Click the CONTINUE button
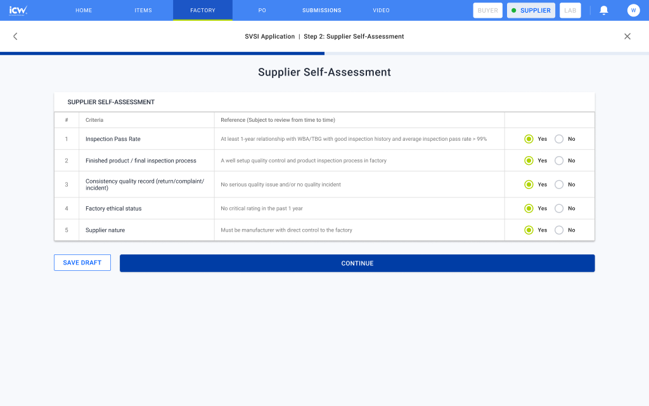 [357, 263]
